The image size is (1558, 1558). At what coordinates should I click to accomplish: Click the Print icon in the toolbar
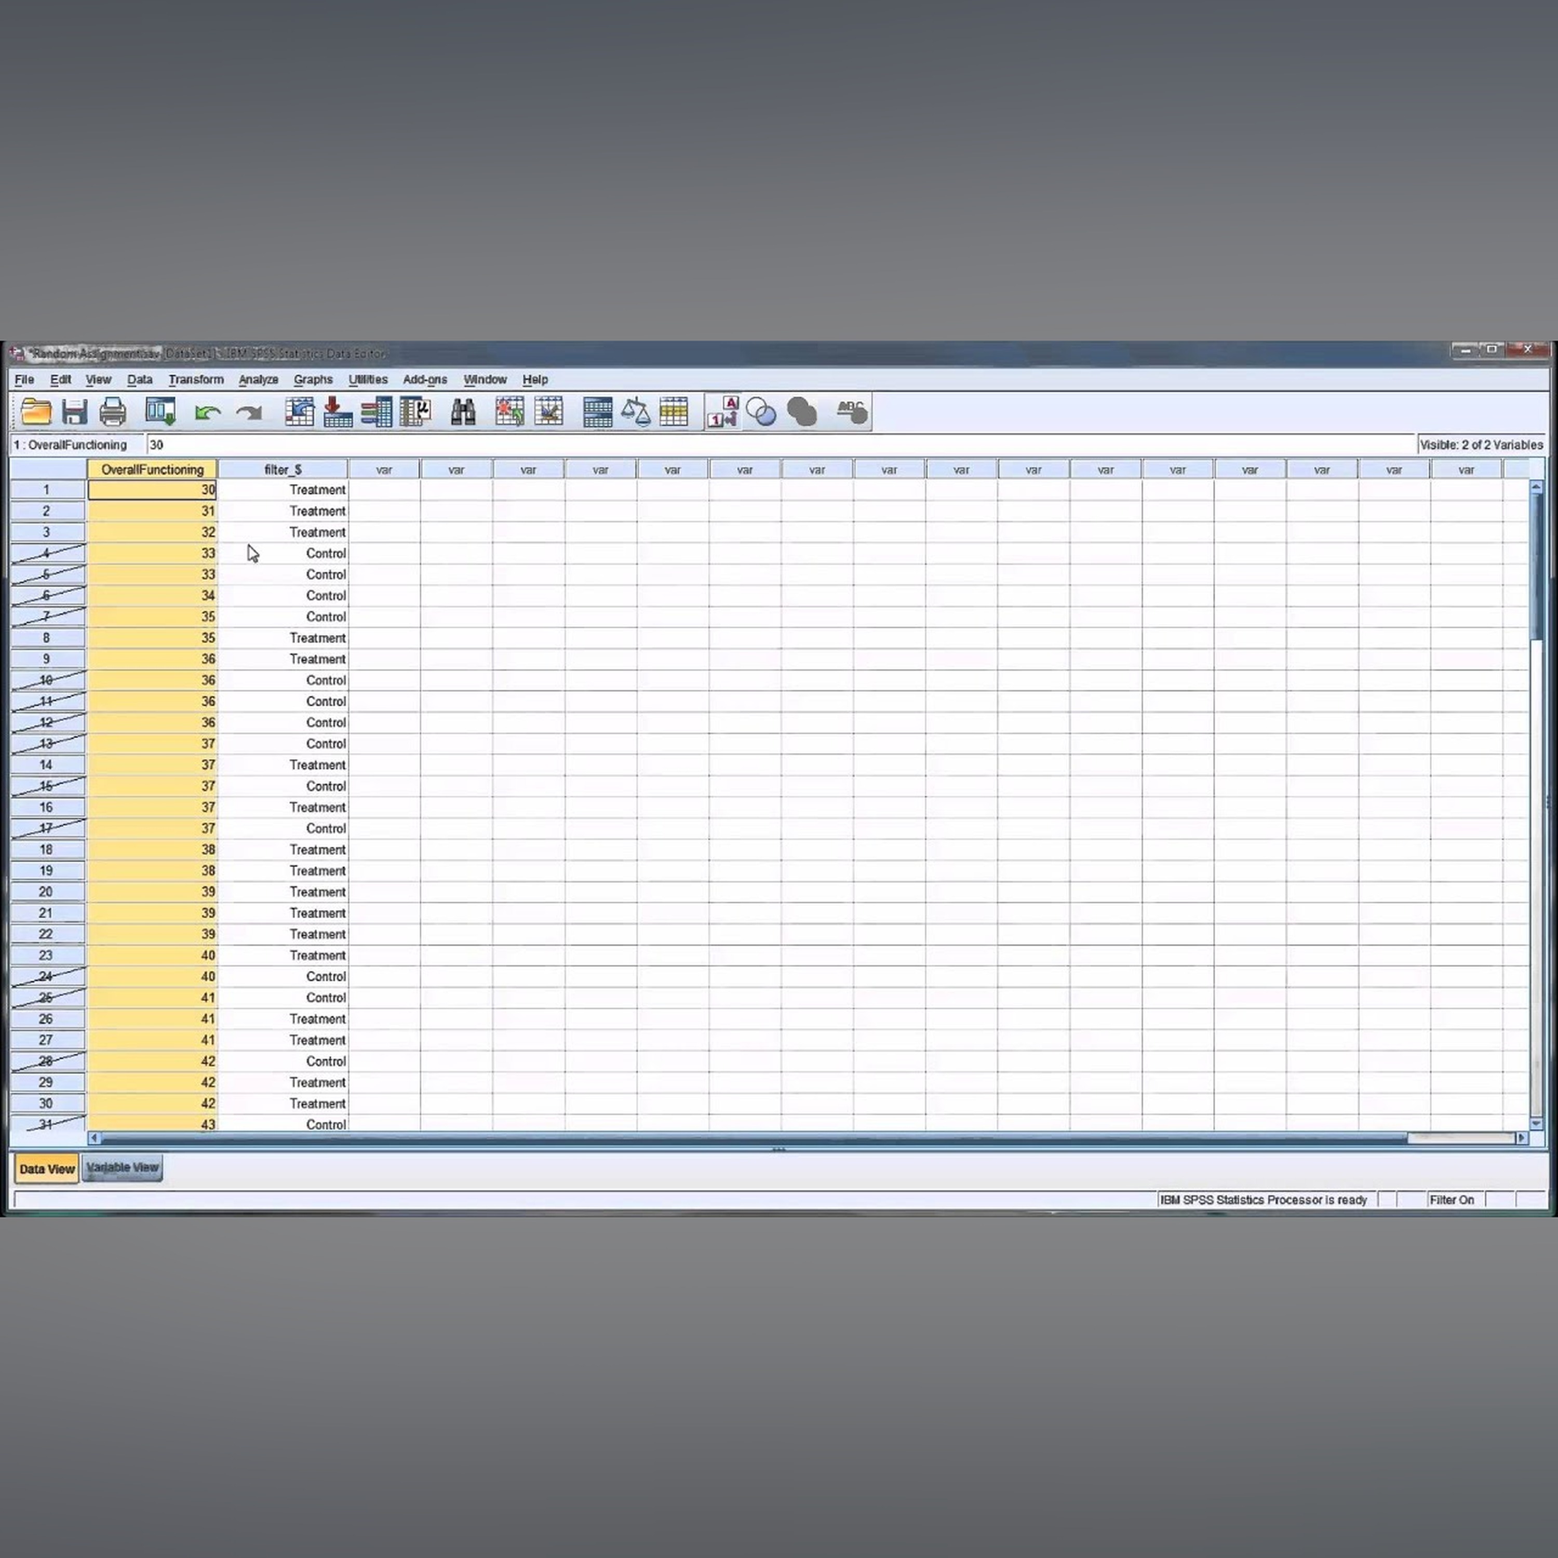(113, 412)
